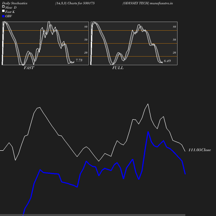Click the FULL stochastic chart panel

[x=134, y=43]
